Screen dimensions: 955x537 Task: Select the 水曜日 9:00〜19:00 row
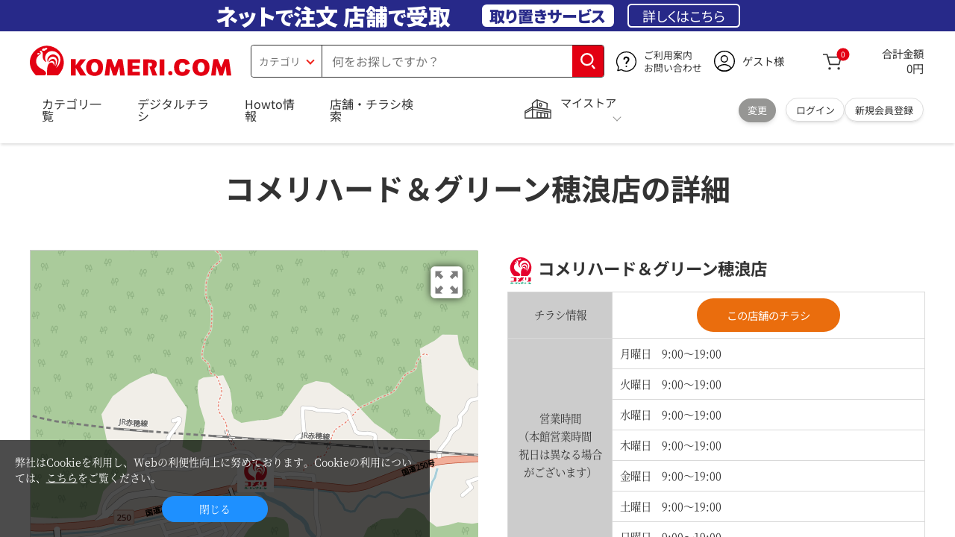coord(768,415)
